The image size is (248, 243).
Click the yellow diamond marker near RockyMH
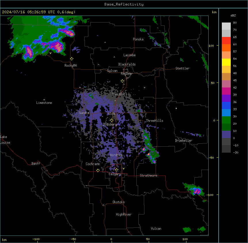coord(72,59)
